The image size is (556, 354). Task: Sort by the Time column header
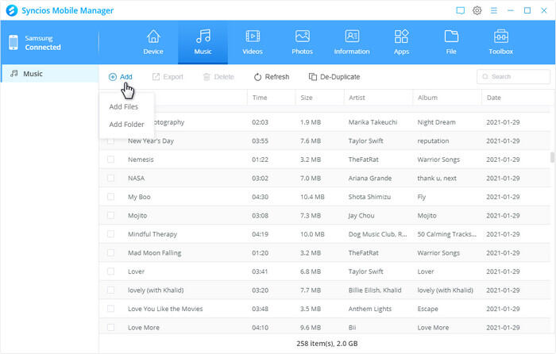pyautogui.click(x=272, y=98)
